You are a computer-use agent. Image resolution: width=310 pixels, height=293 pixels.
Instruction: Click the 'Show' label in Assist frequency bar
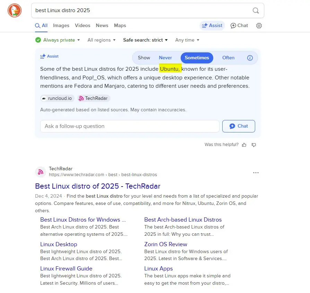coord(144,58)
